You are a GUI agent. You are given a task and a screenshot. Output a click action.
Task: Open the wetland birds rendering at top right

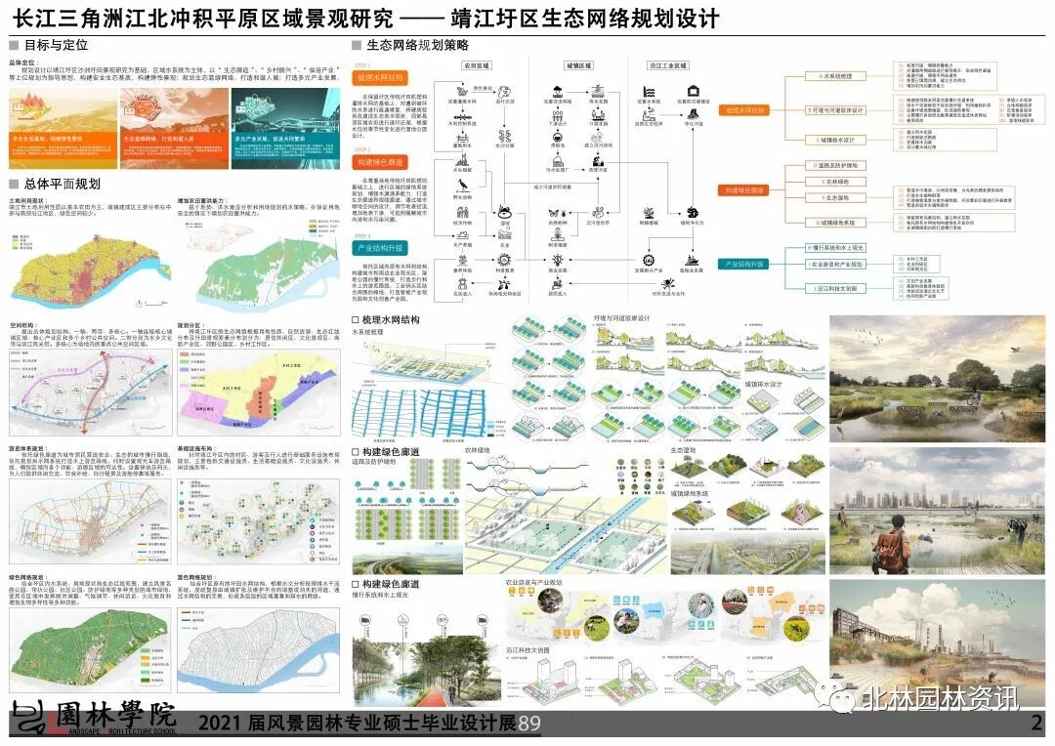pos(937,378)
